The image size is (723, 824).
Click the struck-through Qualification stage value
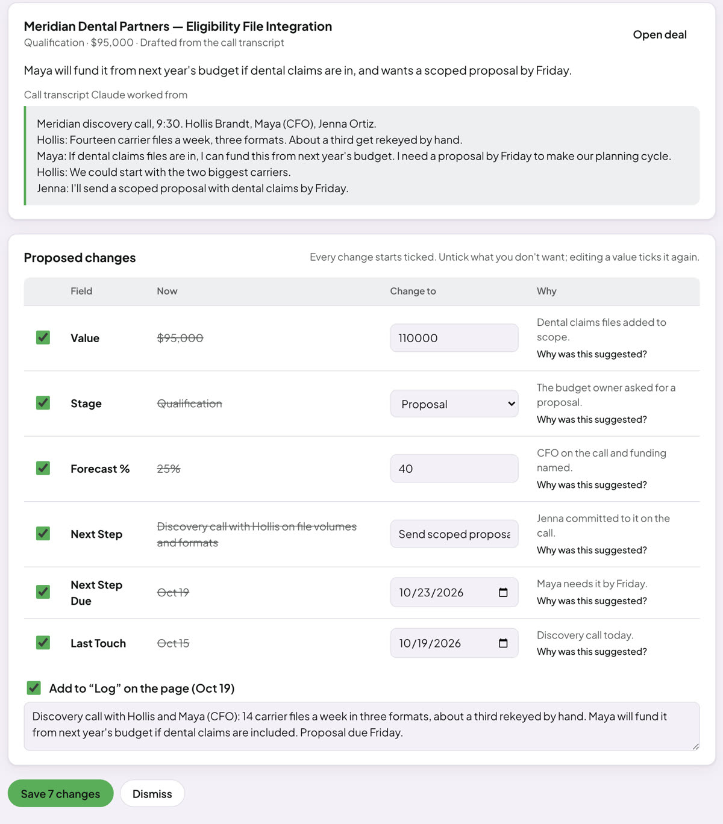point(189,404)
